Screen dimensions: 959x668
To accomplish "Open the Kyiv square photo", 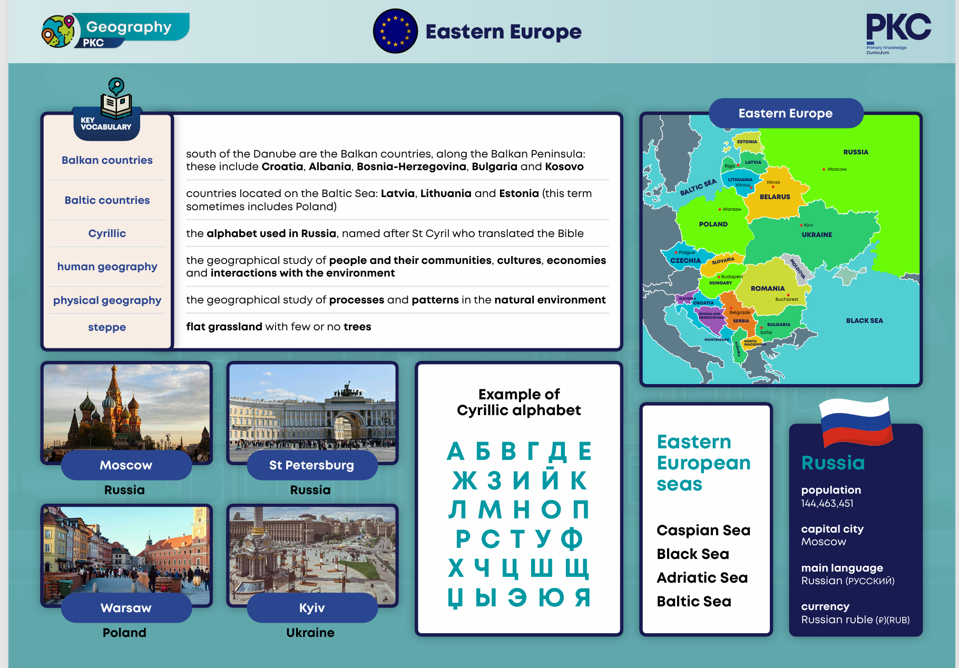I will pyautogui.click(x=312, y=551).
